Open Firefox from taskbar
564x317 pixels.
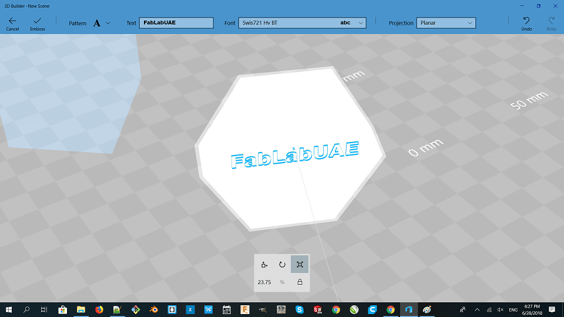(x=99, y=309)
